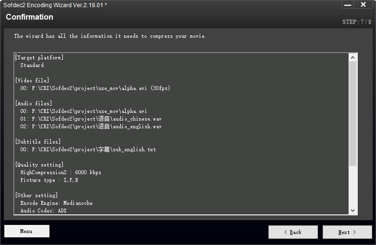Viewport: 376px width, 245px height.
Task: Click the Encode Engine Medianoche line
Action: pyautogui.click(x=56, y=203)
